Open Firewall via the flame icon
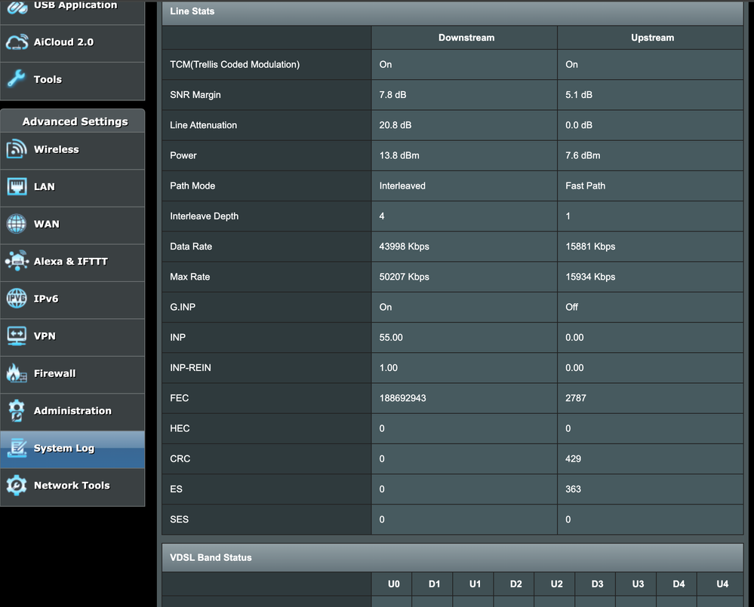 17,373
